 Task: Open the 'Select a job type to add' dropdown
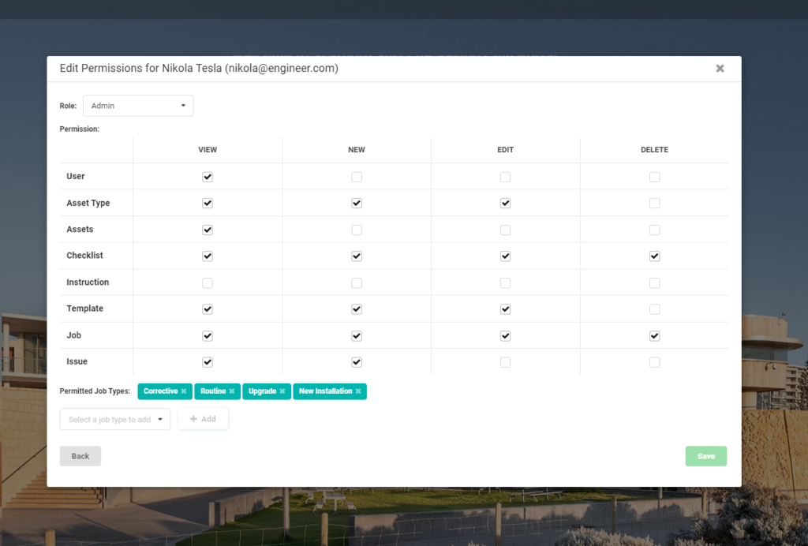[x=115, y=419]
